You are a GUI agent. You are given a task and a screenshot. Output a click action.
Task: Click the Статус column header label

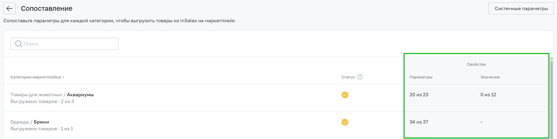[348, 77]
